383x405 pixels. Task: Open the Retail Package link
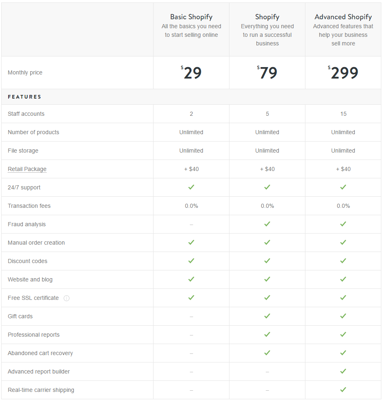point(27,169)
